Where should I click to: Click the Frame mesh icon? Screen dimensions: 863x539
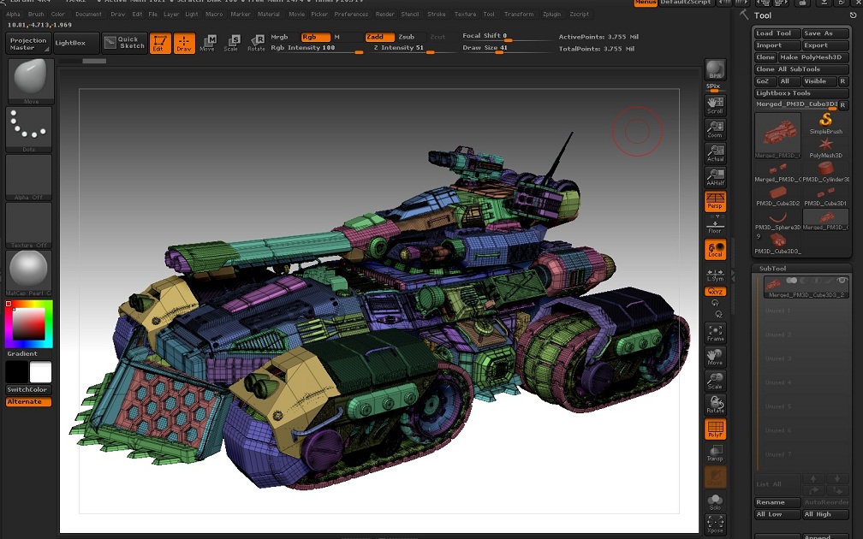[x=715, y=334]
